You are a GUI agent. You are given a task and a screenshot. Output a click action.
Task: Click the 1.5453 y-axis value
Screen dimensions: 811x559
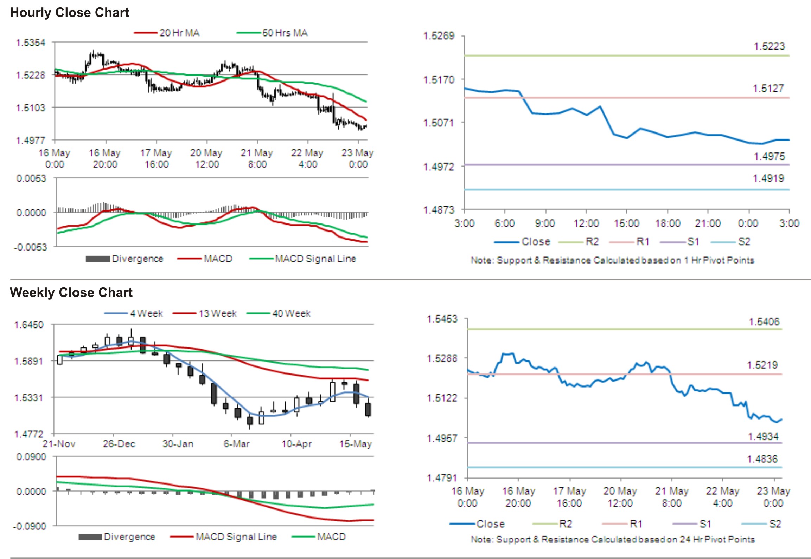(x=442, y=319)
